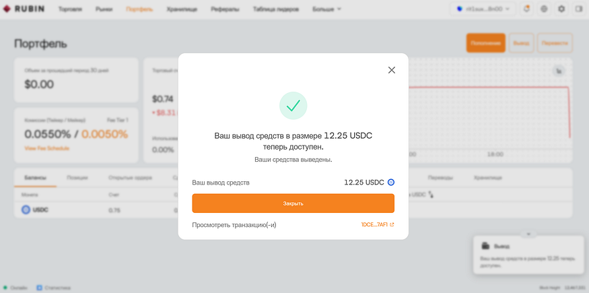This screenshot has width=589, height=293.
Task: Close the withdrawal dialog with X icon
Action: coord(391,70)
